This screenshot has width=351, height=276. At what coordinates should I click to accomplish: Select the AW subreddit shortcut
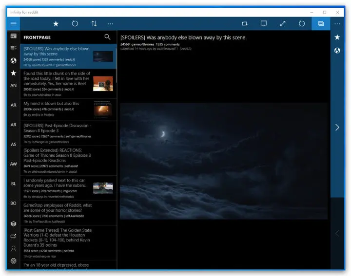tap(14, 164)
